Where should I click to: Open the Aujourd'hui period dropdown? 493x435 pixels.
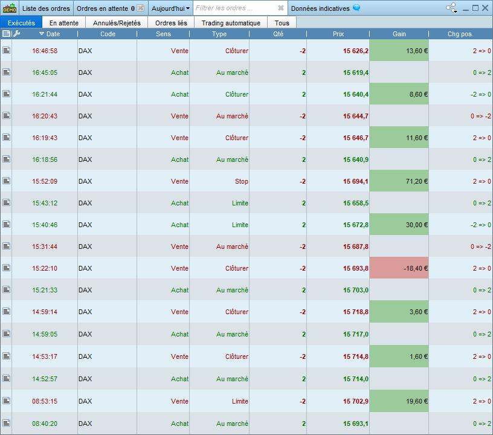pos(170,8)
